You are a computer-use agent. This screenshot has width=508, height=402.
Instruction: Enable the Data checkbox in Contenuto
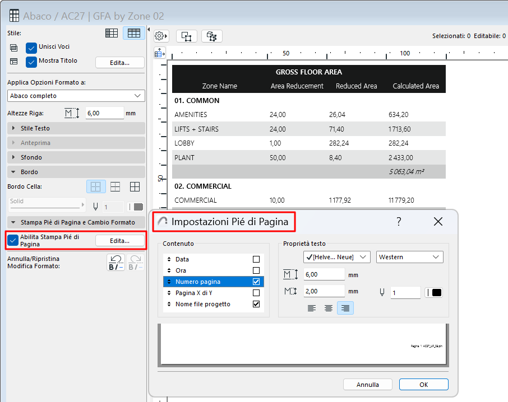tap(256, 259)
